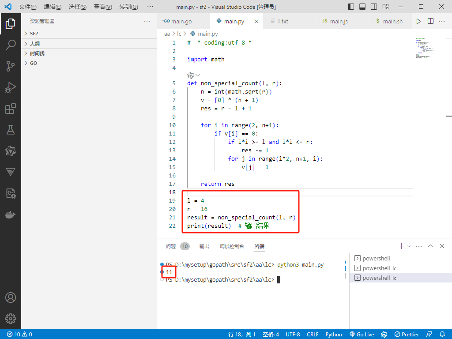Click 行 18, 列 1 cursor position
452x339 pixels.
[242, 335]
